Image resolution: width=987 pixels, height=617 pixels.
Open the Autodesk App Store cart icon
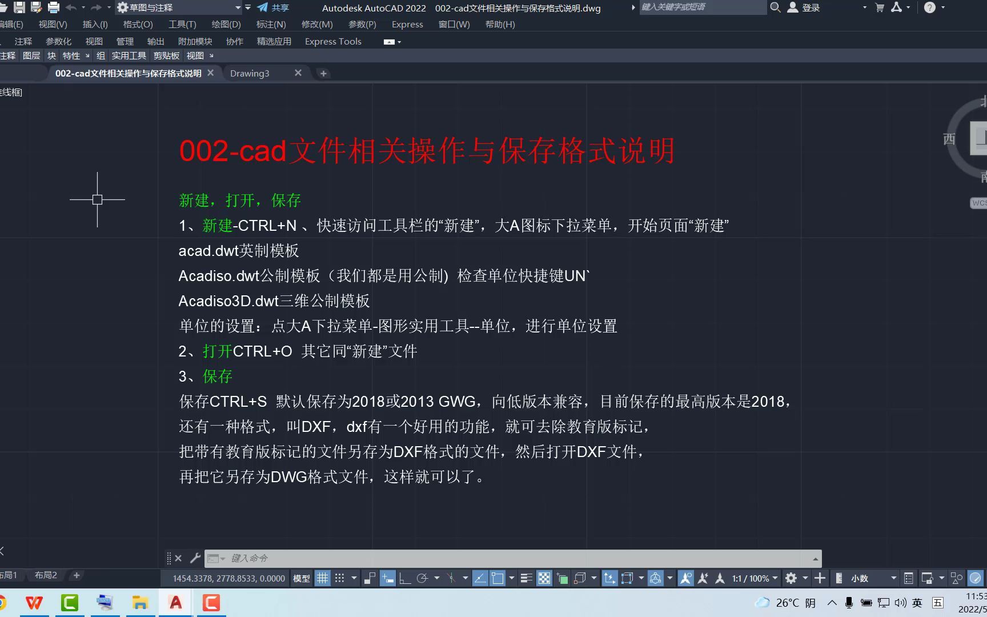coord(880,7)
